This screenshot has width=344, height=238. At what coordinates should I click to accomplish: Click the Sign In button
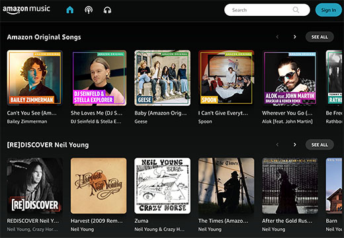tap(328, 10)
